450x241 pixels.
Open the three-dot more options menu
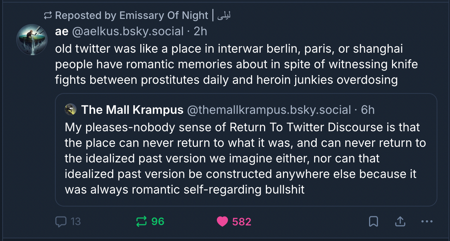[427, 222]
